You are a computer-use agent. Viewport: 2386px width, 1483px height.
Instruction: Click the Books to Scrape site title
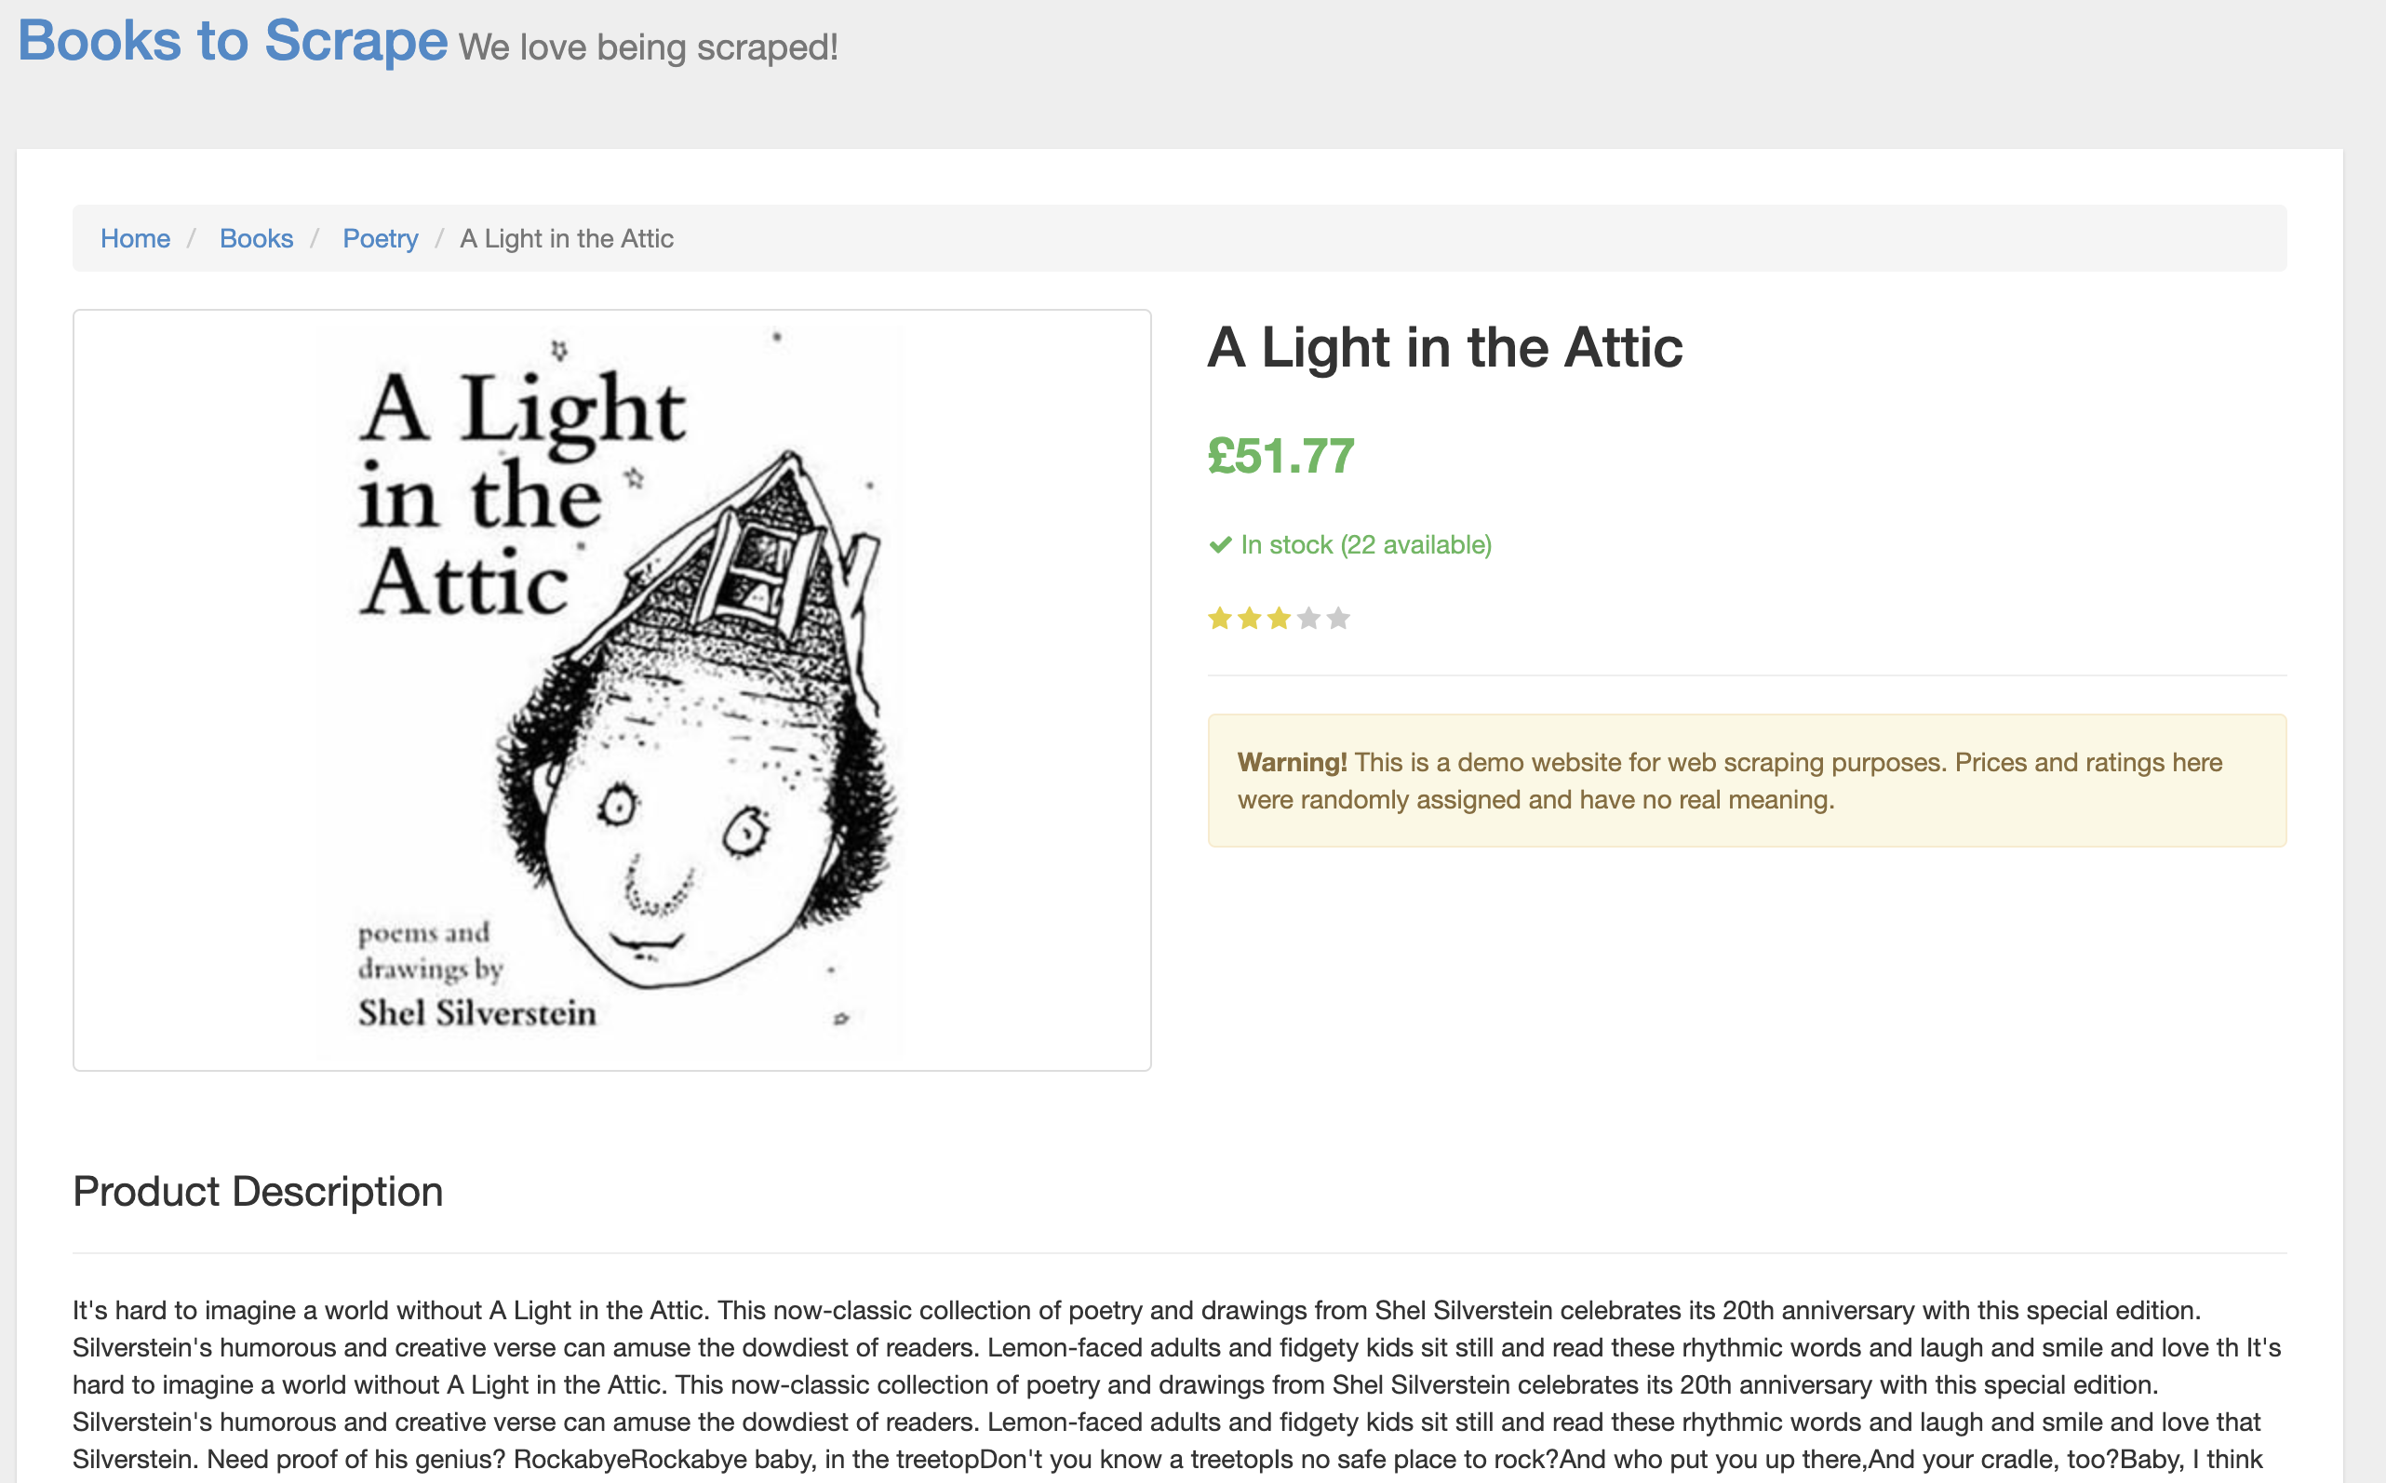[x=233, y=42]
